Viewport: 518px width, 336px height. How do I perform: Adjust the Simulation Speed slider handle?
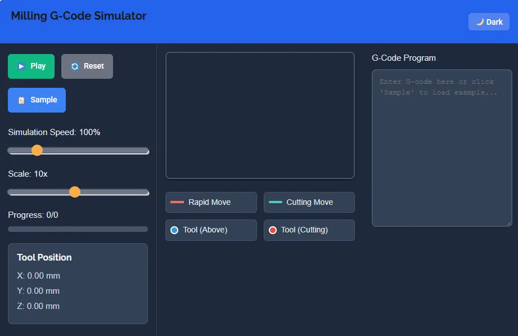[x=37, y=150]
